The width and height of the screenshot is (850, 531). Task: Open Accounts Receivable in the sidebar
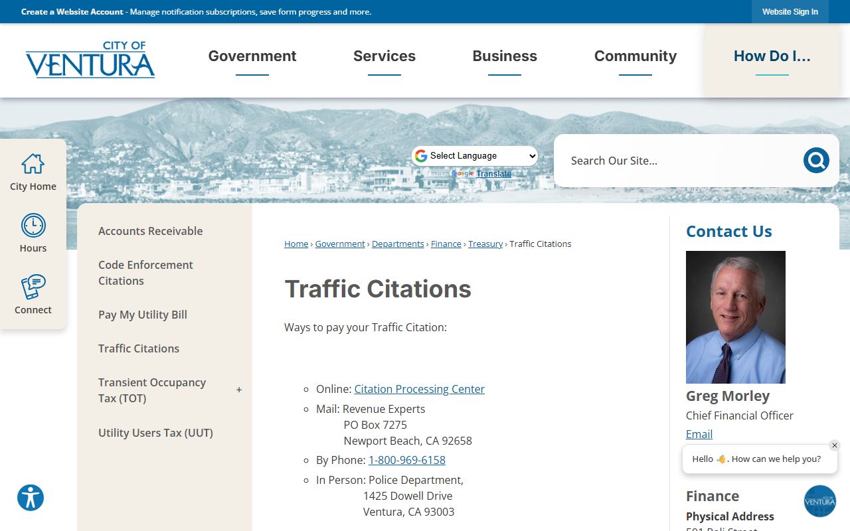point(151,231)
